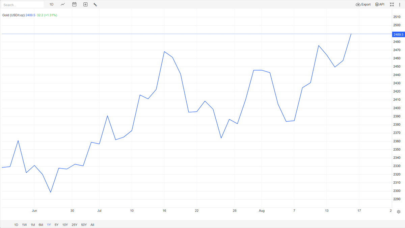Image resolution: width=405 pixels, height=228 pixels.
Task: Switch chart to 5Y range
Action: coord(56,225)
